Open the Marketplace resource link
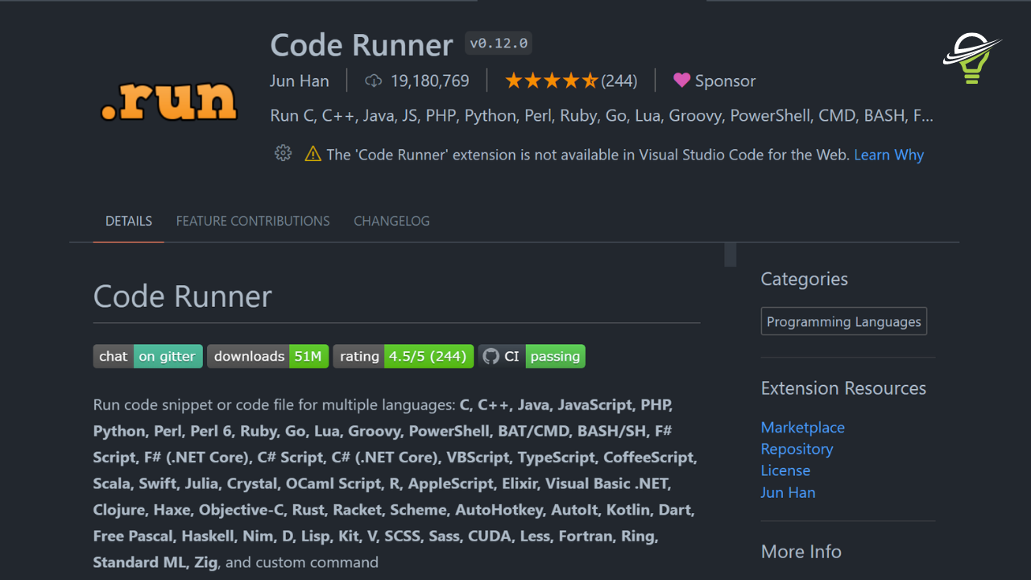The height and width of the screenshot is (580, 1031). pos(803,427)
